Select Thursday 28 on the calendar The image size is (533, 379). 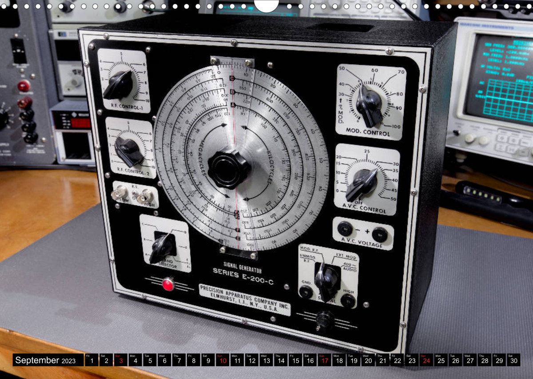click(x=485, y=360)
